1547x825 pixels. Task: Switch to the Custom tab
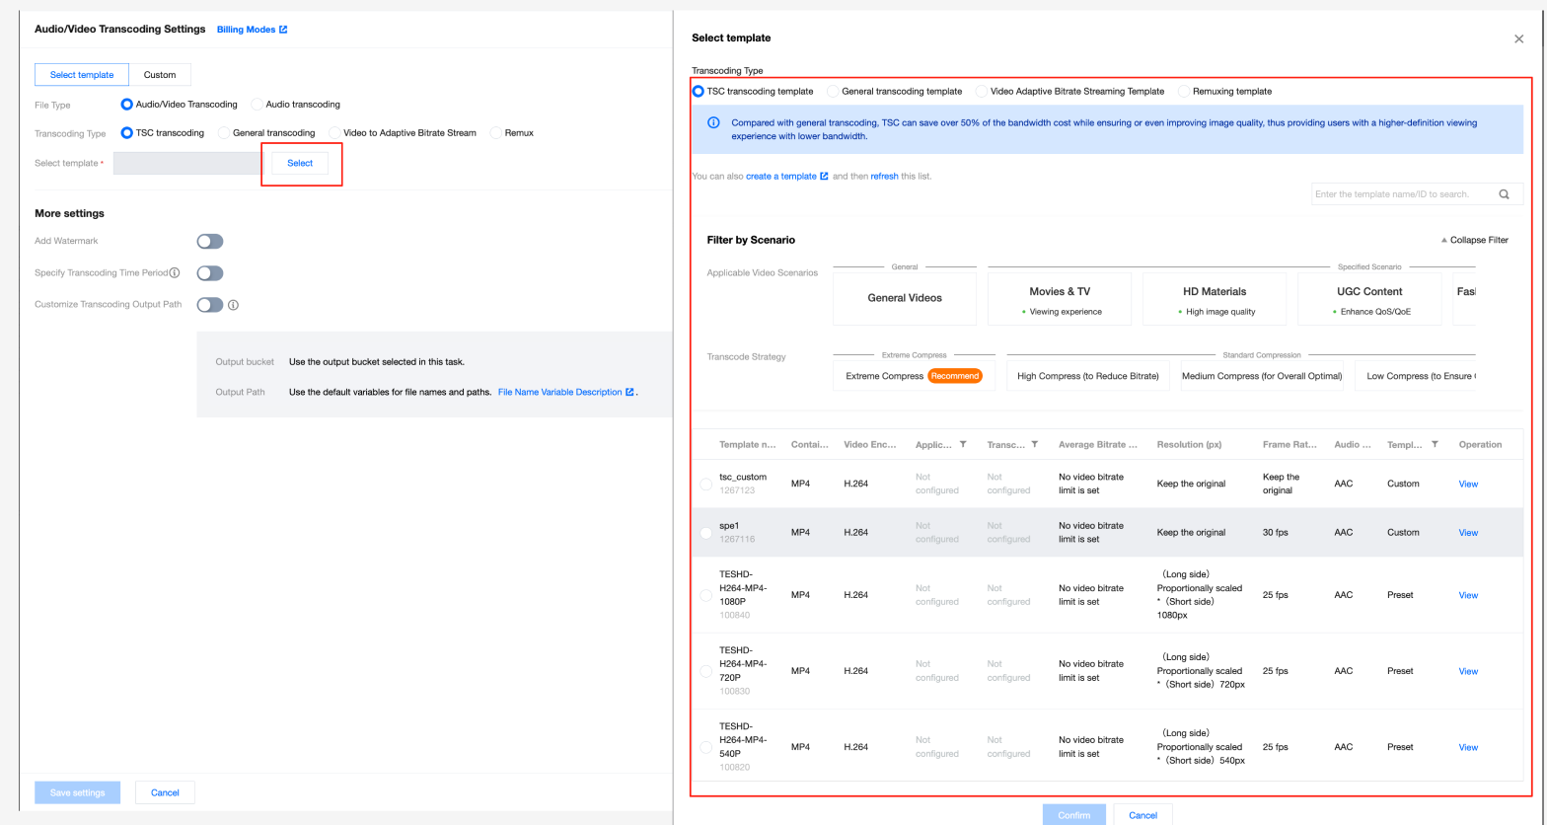tap(160, 75)
